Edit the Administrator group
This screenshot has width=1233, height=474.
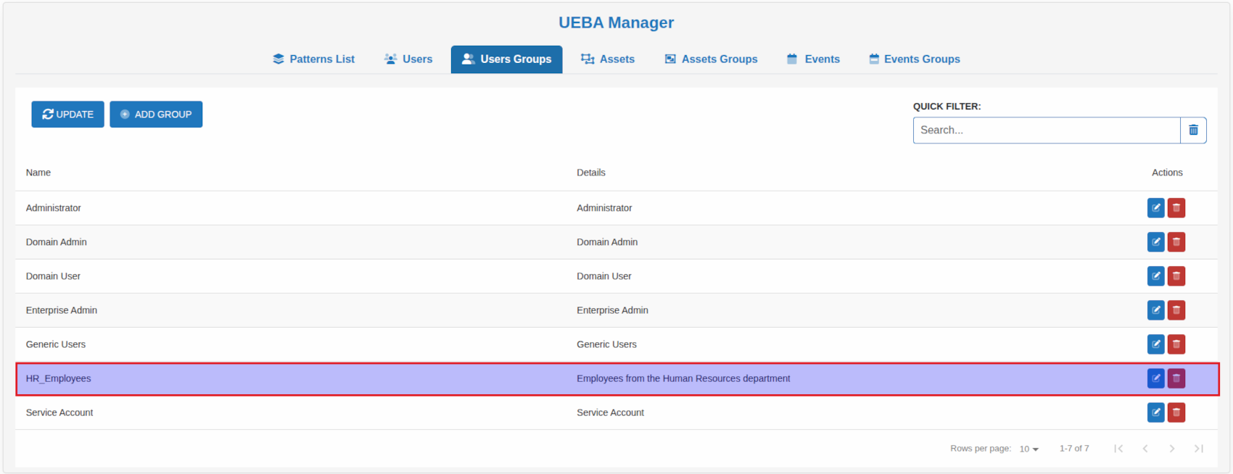point(1155,208)
